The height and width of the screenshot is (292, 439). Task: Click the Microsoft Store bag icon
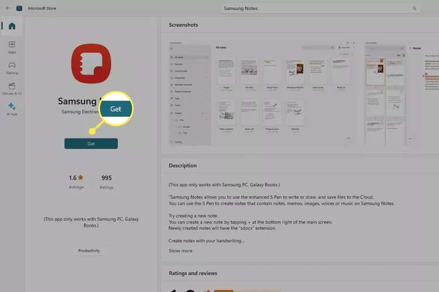point(20,8)
